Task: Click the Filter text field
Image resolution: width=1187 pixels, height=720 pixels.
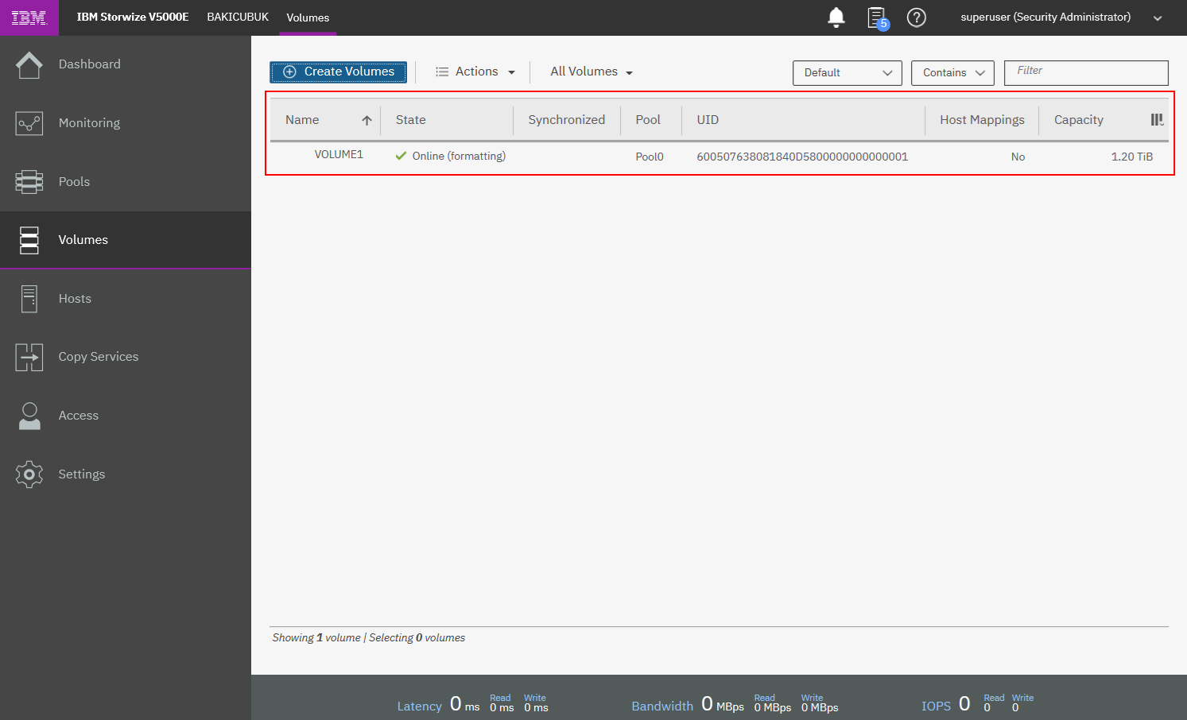Action: coord(1086,73)
